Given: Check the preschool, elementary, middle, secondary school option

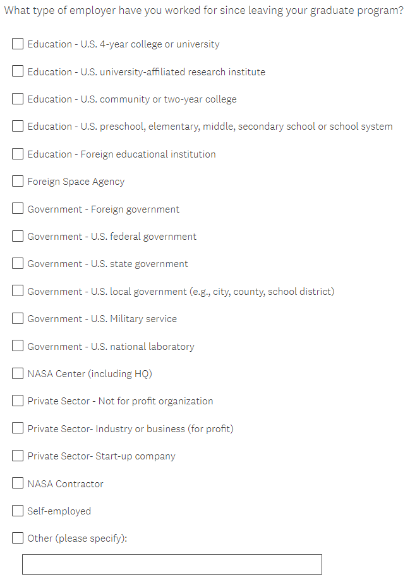Looking at the screenshot, I should click(x=18, y=127).
